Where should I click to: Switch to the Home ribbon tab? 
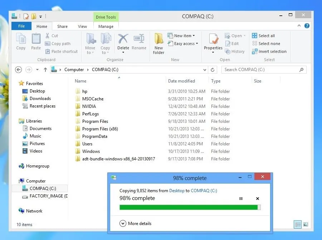tap(42, 26)
